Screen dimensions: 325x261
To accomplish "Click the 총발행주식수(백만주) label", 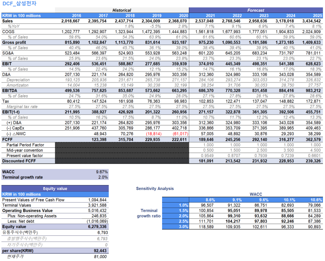I will [26, 239].
